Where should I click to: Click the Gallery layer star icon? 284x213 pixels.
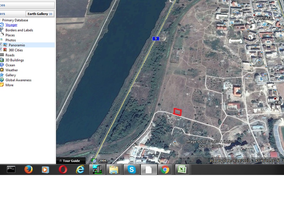(2, 75)
